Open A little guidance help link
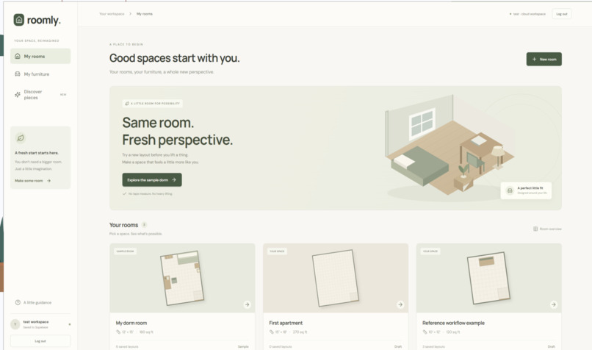 point(33,302)
